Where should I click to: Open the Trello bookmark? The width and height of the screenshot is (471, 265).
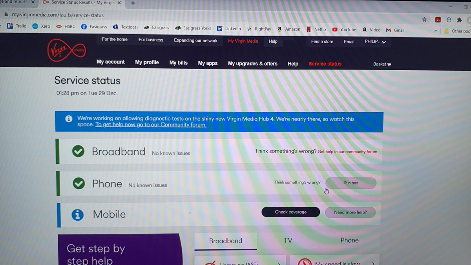point(16,26)
